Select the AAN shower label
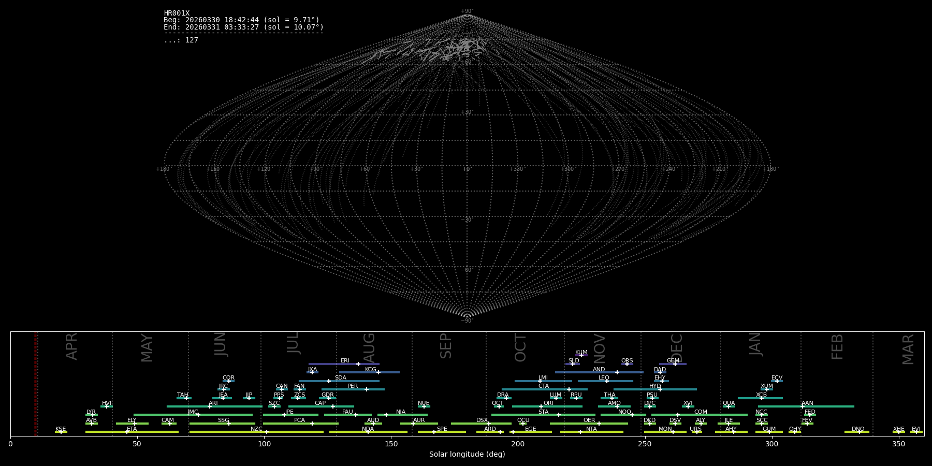This screenshot has width=932, height=466. click(x=807, y=403)
